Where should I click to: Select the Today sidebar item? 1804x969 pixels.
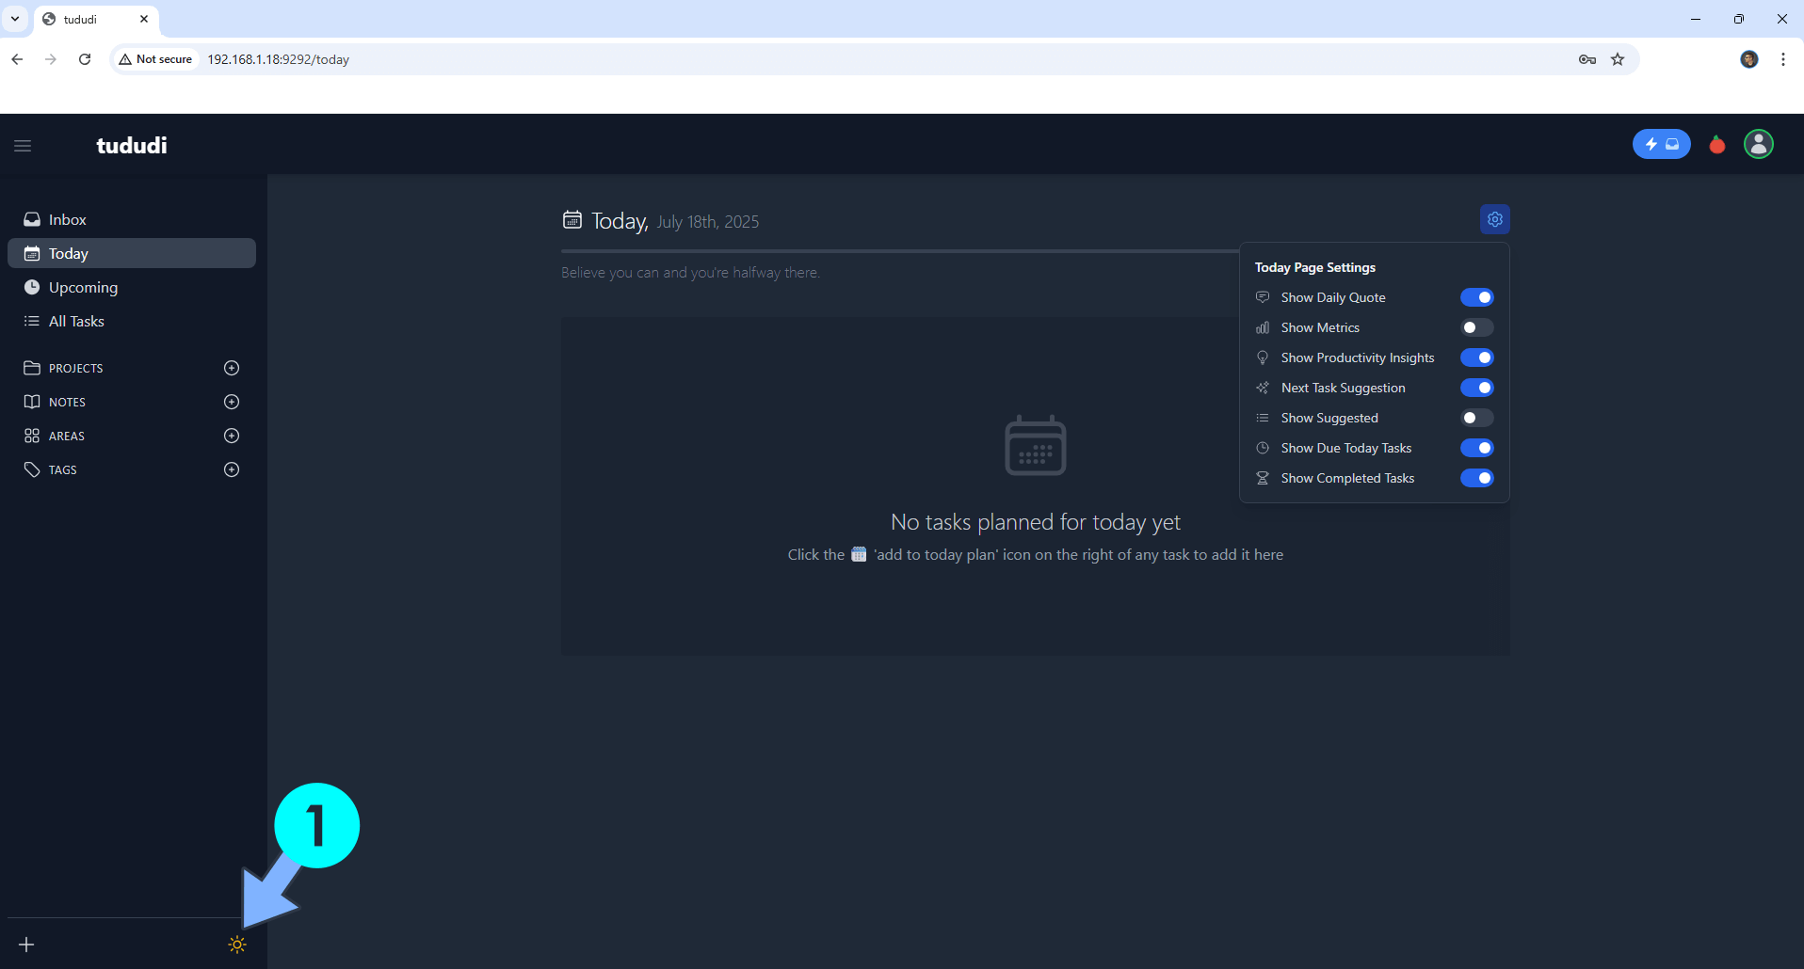pos(132,253)
